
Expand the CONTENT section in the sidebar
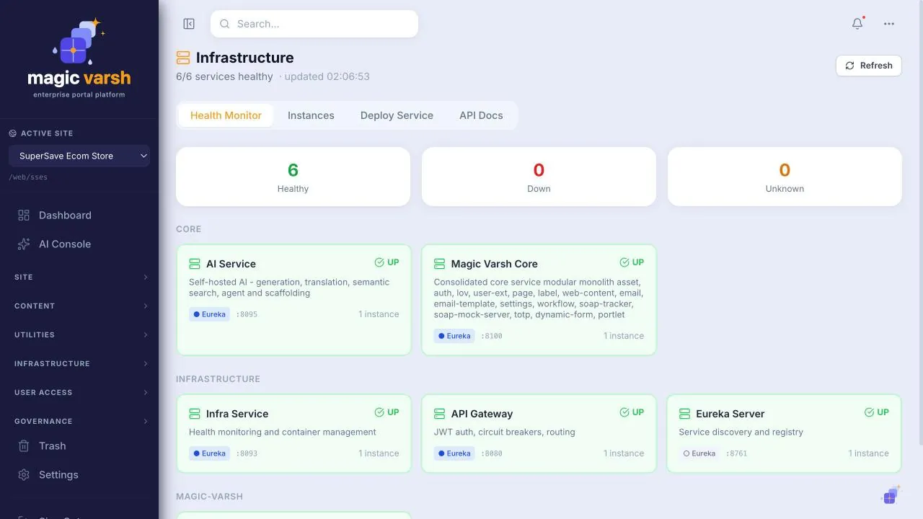point(79,306)
